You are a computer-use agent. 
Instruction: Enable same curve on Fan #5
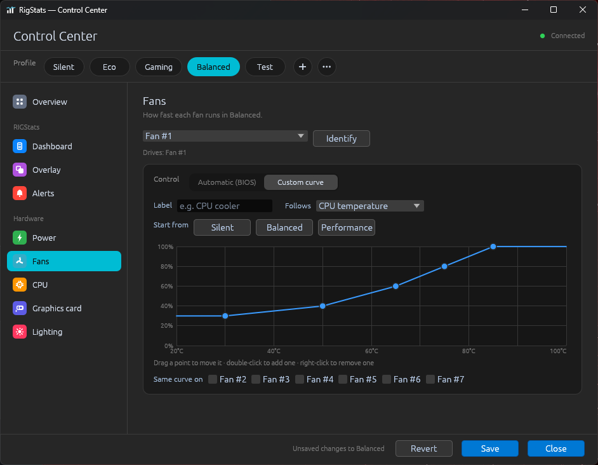(x=343, y=379)
